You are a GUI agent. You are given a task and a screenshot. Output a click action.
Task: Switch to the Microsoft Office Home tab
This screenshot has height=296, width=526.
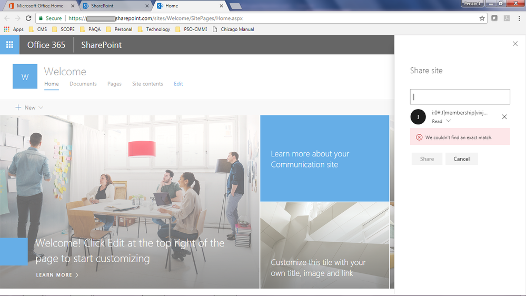click(39, 6)
